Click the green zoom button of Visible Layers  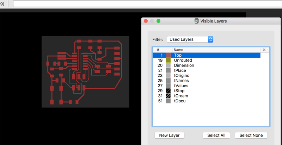point(158,21)
